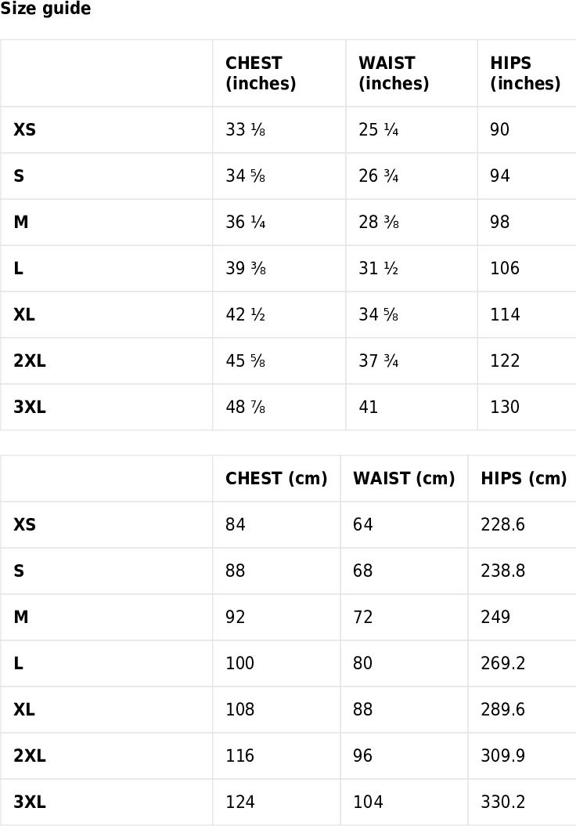Click the waist value 37 ¾ for 2XL
576x826 pixels.
coord(379,360)
